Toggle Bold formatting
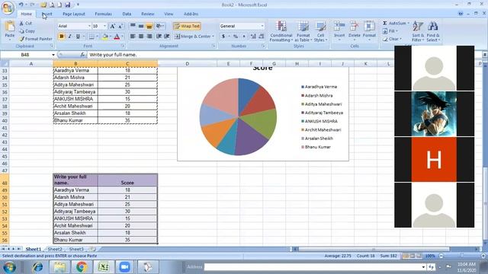488x274 pixels. click(x=61, y=37)
